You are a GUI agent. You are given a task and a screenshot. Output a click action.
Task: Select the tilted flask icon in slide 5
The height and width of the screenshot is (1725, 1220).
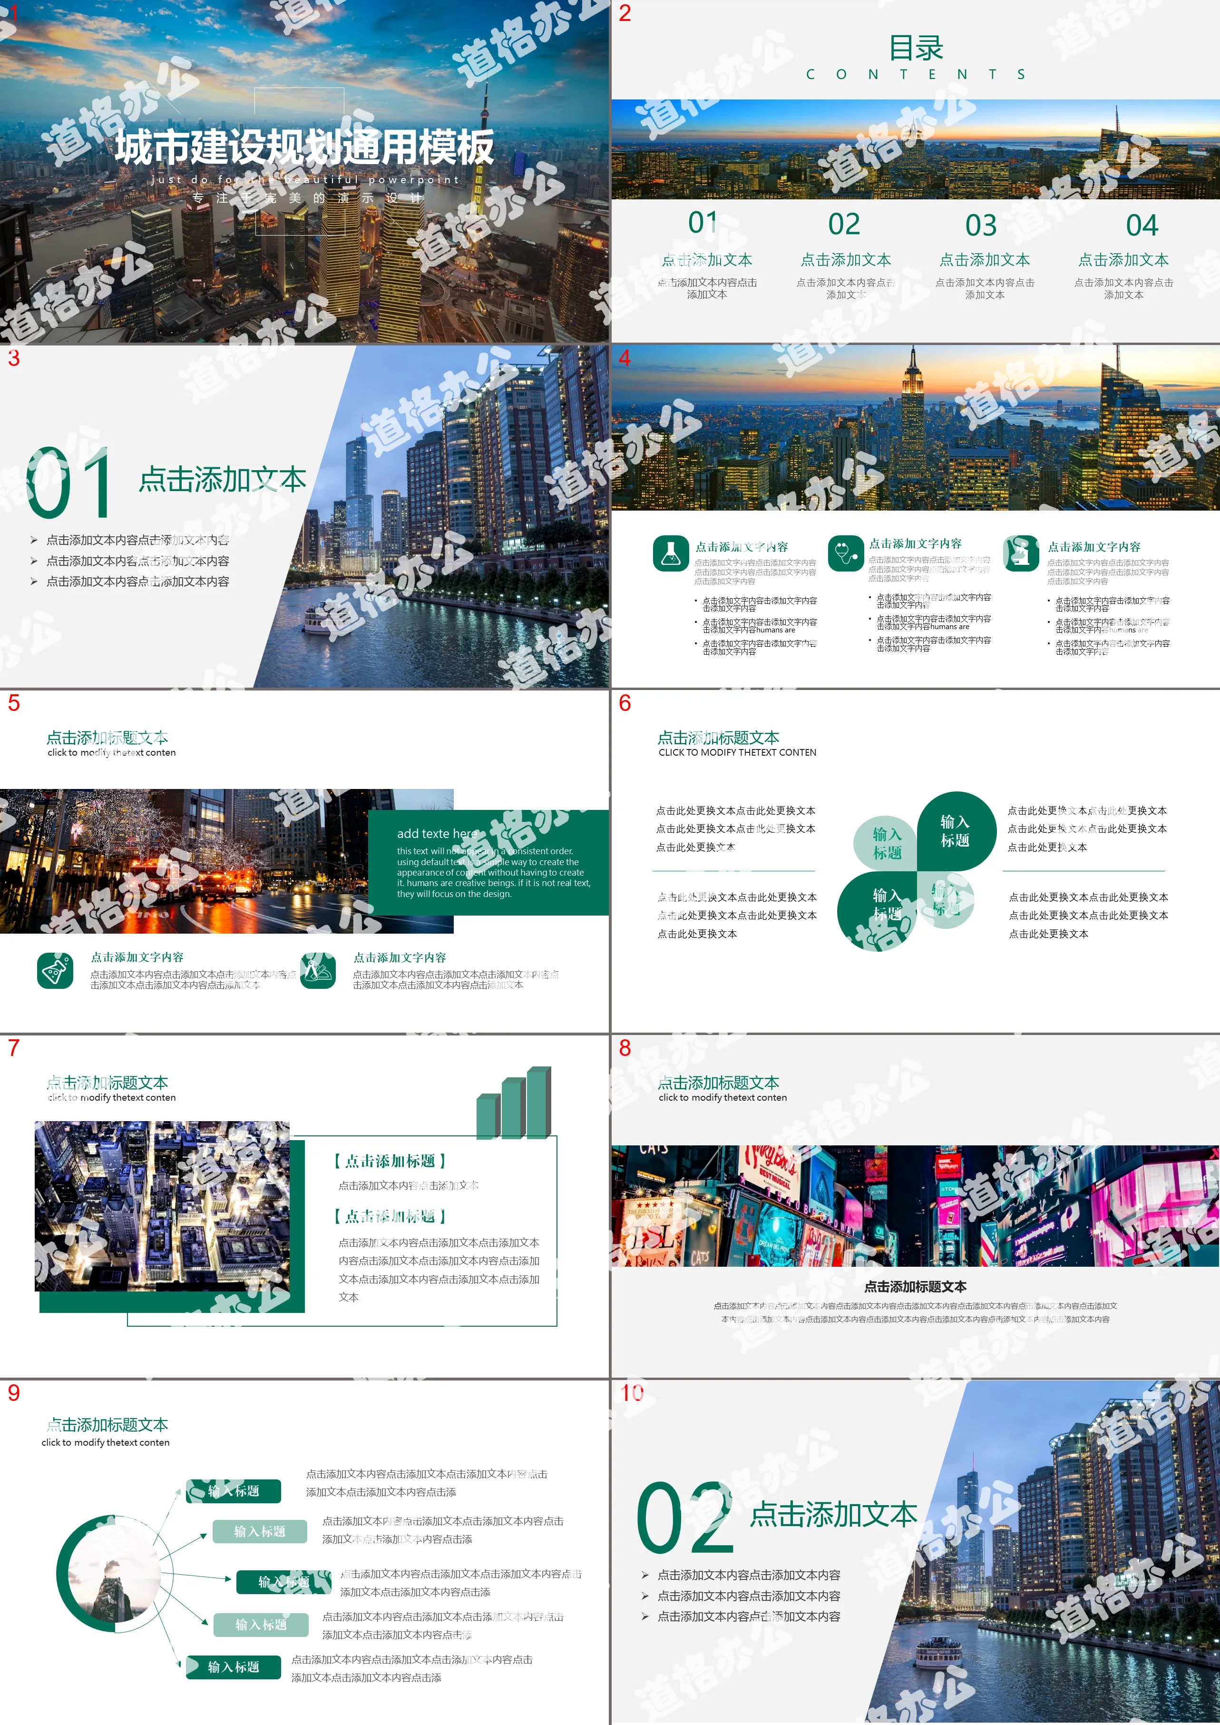click(55, 971)
